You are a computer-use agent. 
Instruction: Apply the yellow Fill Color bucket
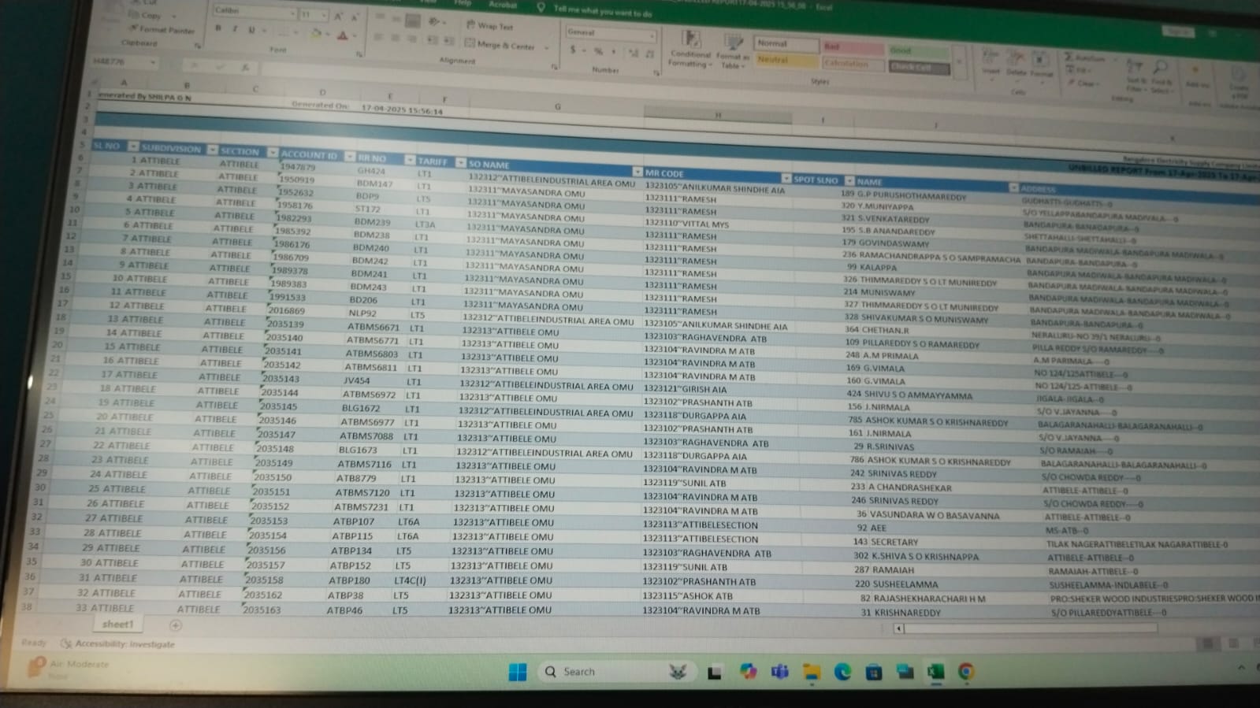pos(316,34)
